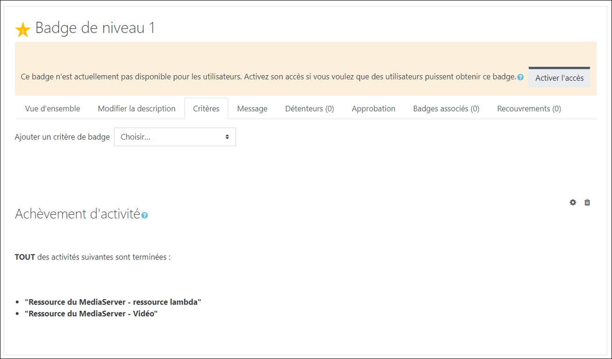Click the Badge de niveau 1 title
The width and height of the screenshot is (612, 359).
coord(95,28)
